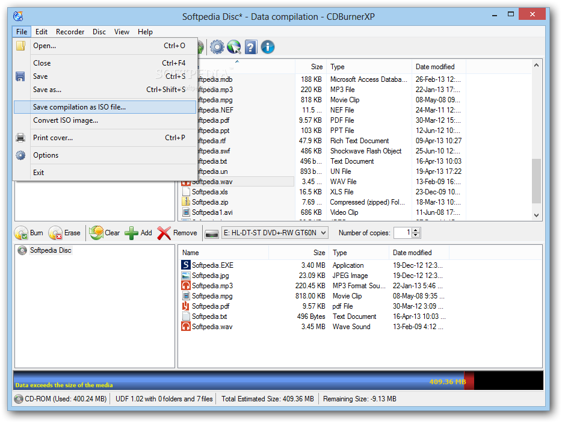Open the E: HL-DT-ST DVD+-RW recorder dropdown

tap(275, 233)
